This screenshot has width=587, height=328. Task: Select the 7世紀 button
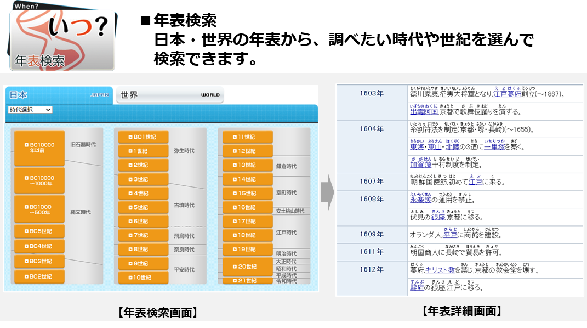(x=143, y=235)
